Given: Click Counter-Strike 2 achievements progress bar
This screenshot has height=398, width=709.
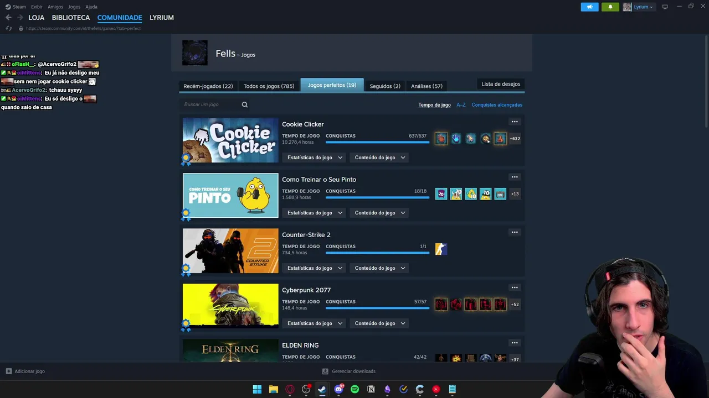Looking at the screenshot, I should click(377, 253).
